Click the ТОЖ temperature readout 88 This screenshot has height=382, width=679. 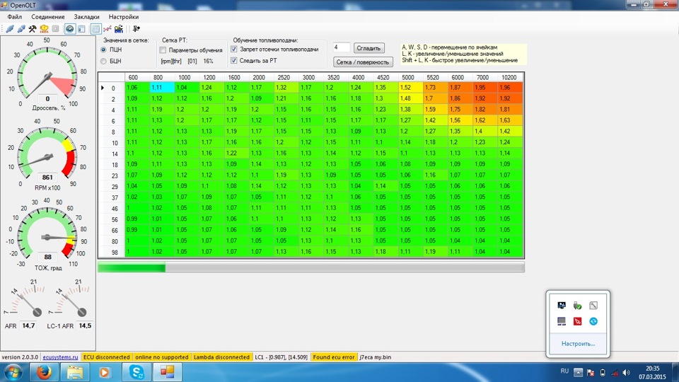(x=47, y=257)
